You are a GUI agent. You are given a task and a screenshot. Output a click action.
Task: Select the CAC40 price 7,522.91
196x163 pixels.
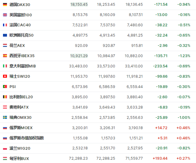pos(80,25)
